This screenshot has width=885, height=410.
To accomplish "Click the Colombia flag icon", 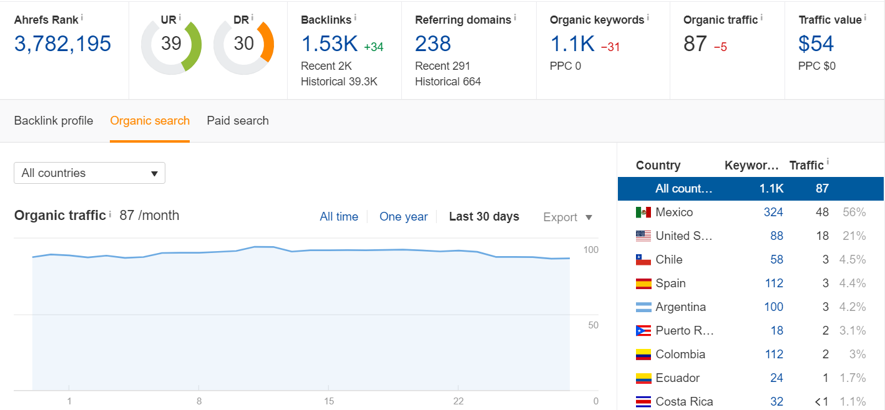I will point(643,355).
